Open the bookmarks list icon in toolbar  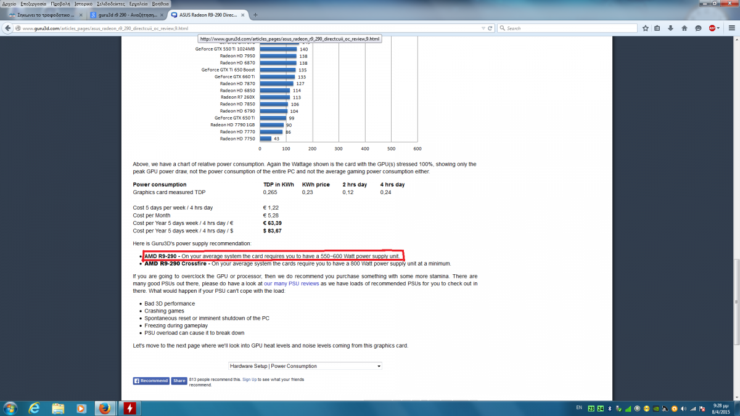[657, 28]
